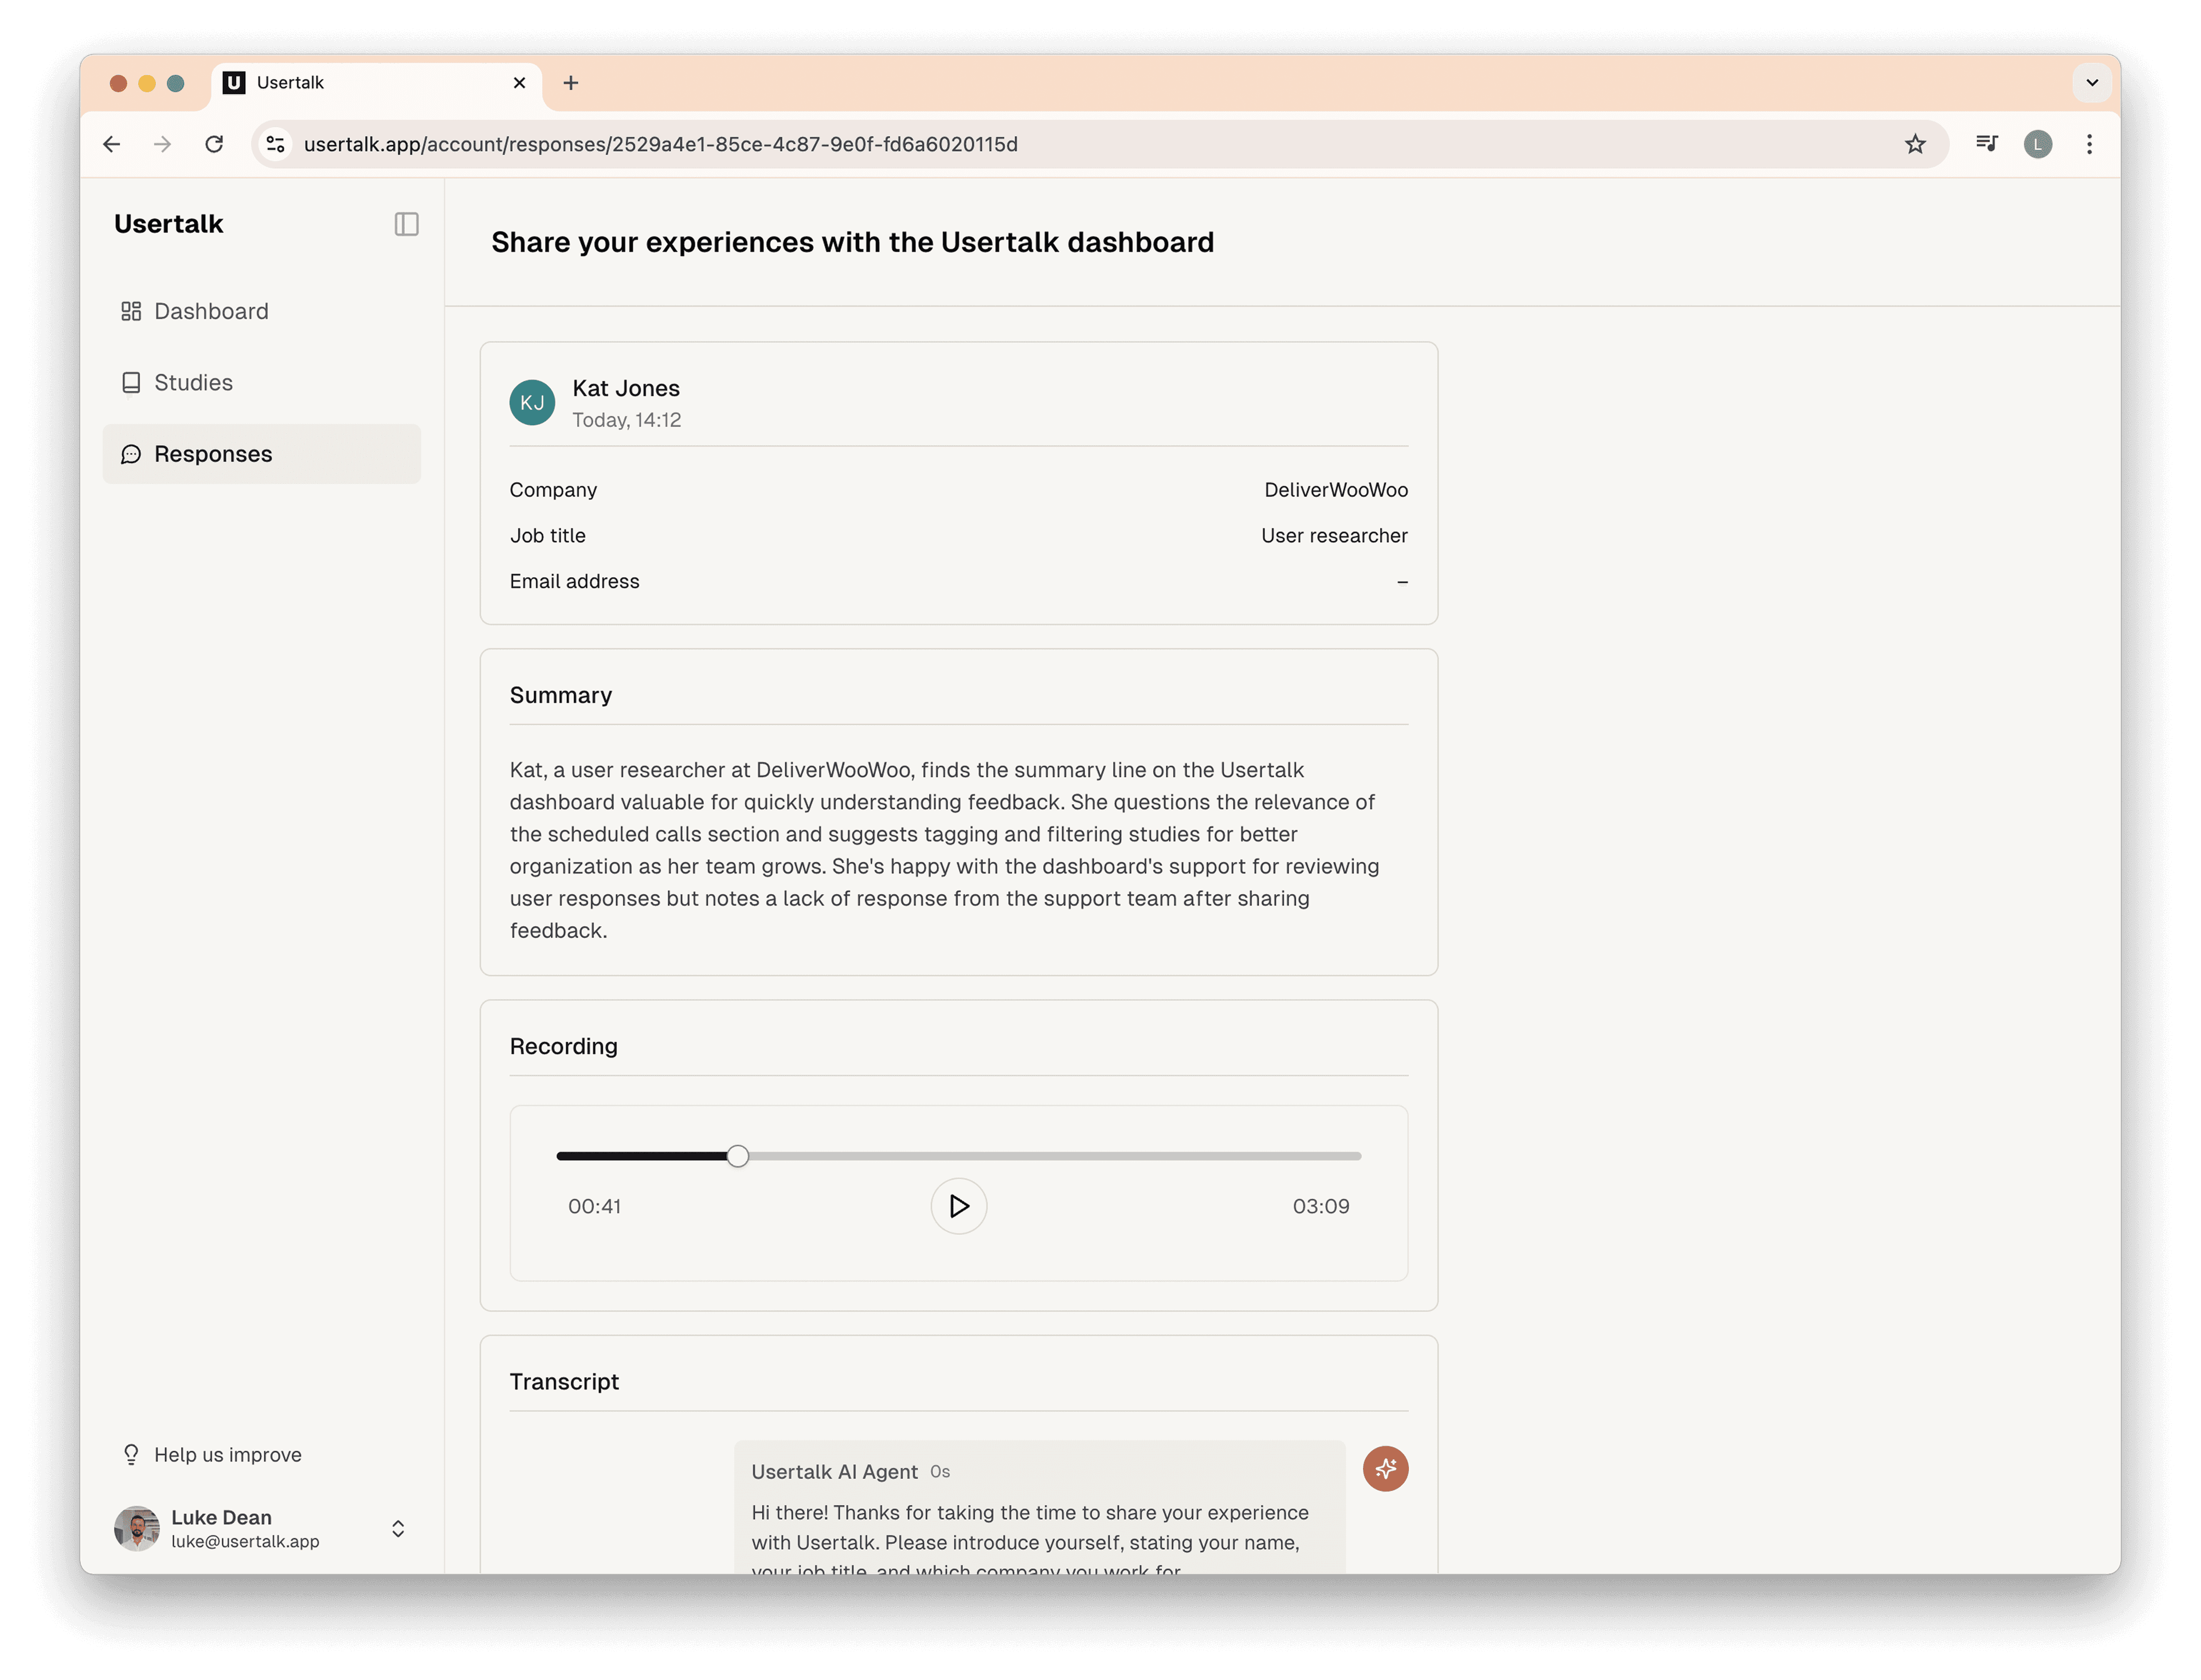2201x1680 pixels.
Task: Bookmark this page with the star icon
Action: (1915, 144)
